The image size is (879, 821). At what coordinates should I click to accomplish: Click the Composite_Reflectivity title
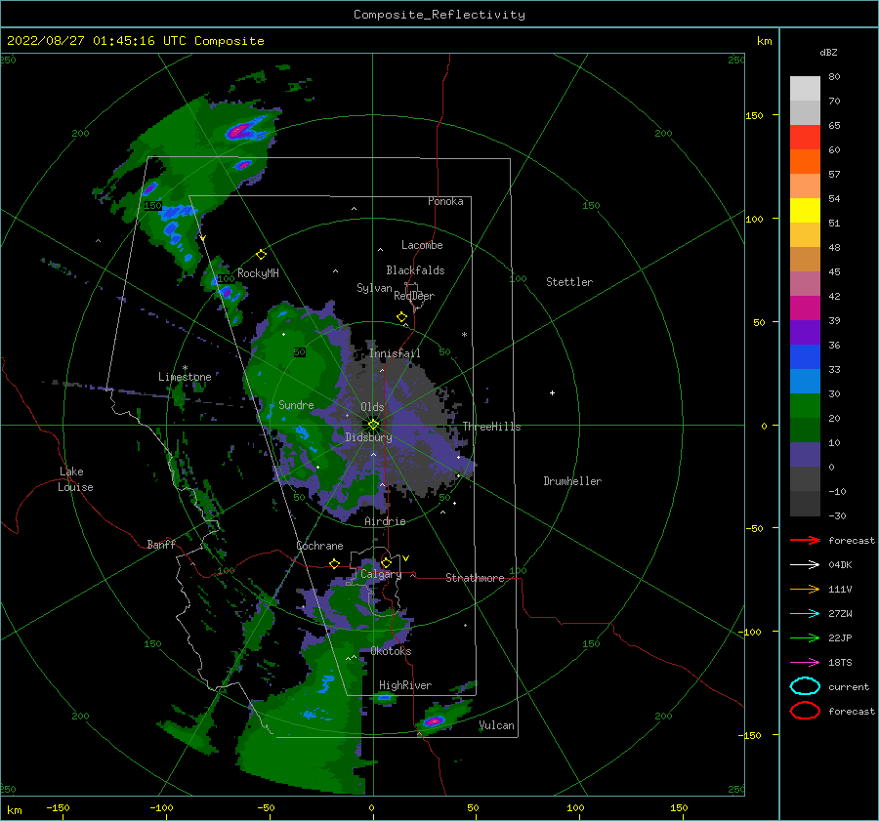(439, 15)
